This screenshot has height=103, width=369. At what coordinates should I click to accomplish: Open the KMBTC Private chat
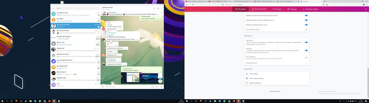click(75, 14)
